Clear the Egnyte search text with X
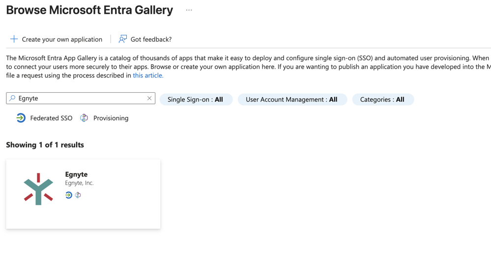Viewport: 491px width, 262px height. coord(149,98)
